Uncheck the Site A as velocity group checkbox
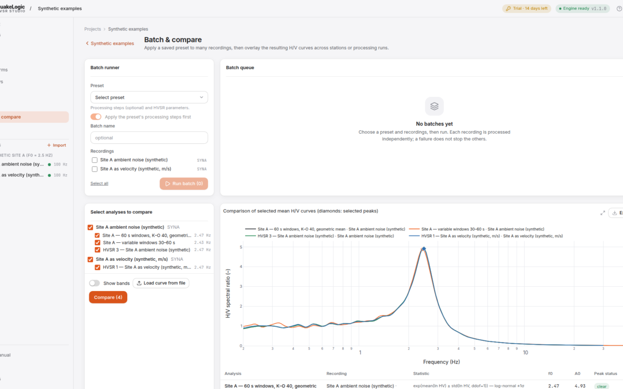The height and width of the screenshot is (389, 623). [x=90, y=259]
